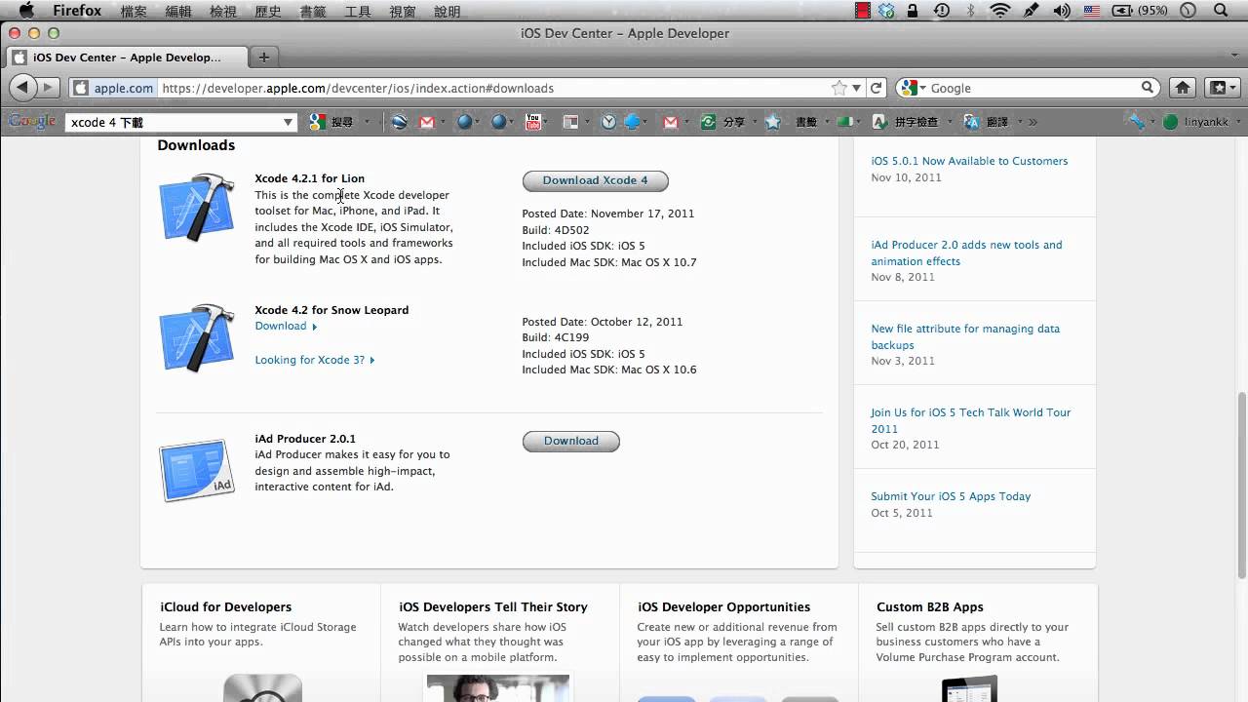1248x702 pixels.
Task: Expand the toolbar overflow chevron »
Action: 1033,122
